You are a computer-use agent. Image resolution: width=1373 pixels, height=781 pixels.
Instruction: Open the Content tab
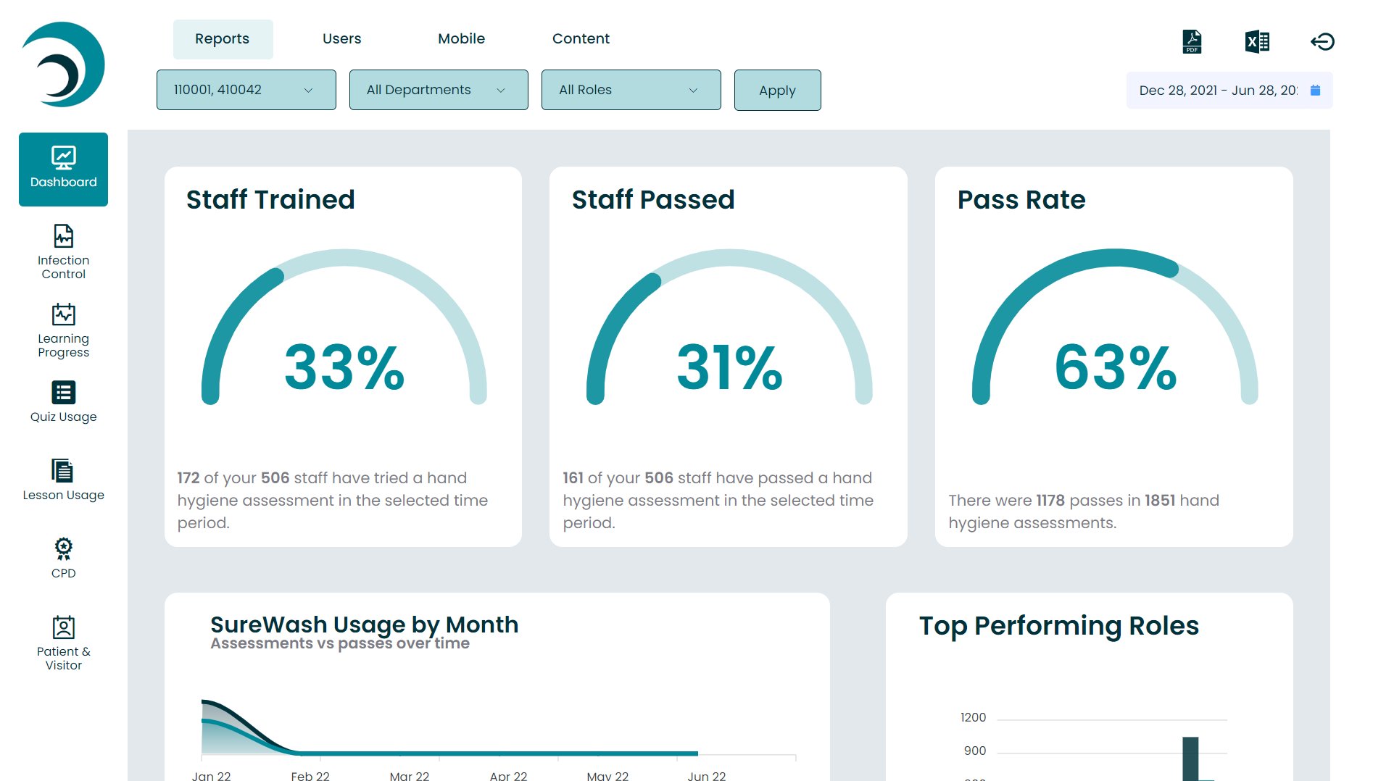point(581,38)
